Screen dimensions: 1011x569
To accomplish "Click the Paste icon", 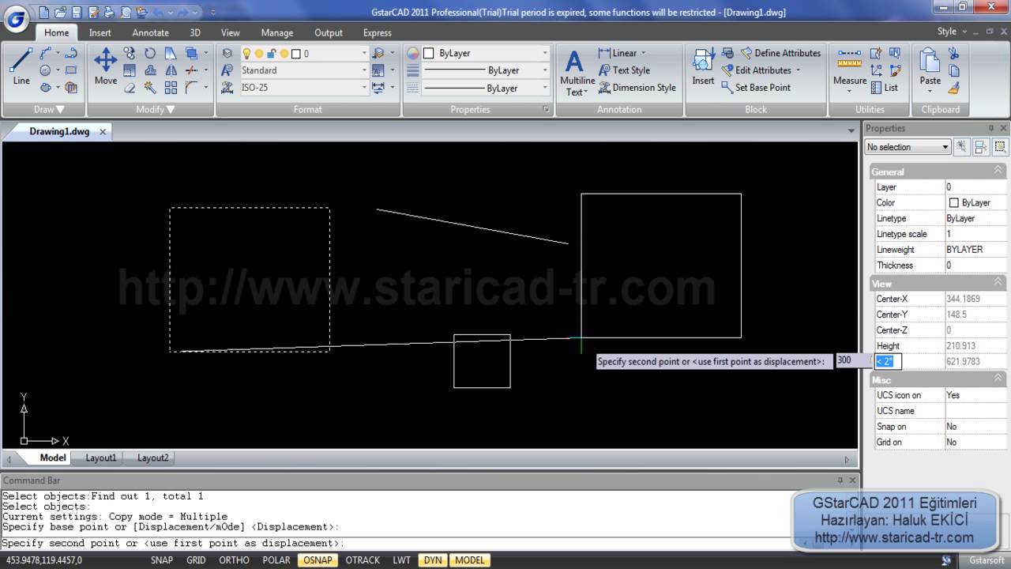I will coord(930,67).
